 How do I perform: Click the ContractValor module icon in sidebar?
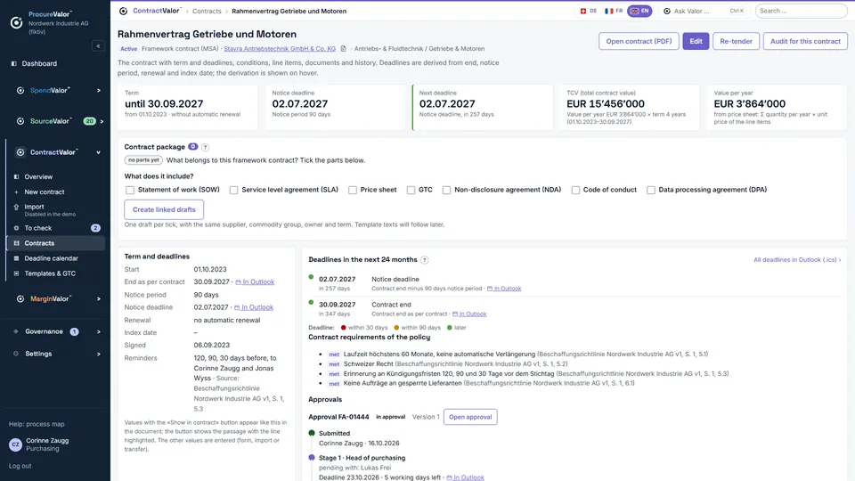click(x=20, y=152)
